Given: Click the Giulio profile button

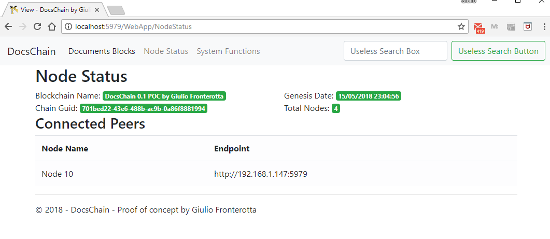Looking at the screenshot, I should coord(468,2).
